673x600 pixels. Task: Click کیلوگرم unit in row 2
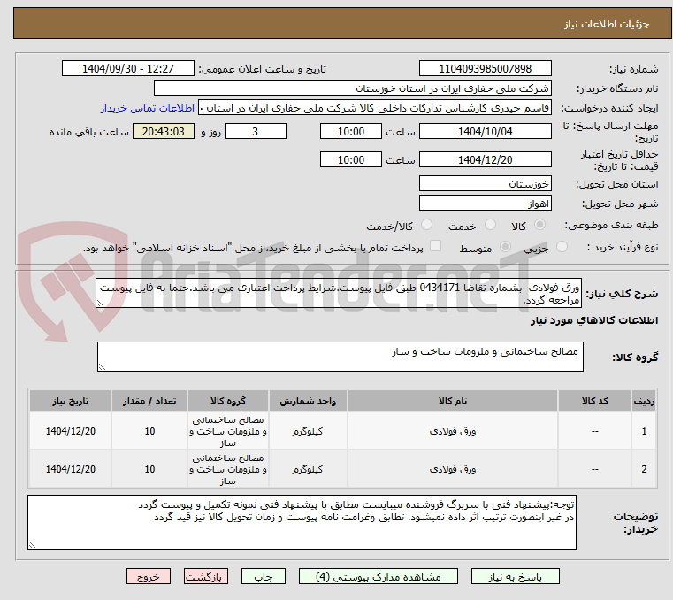click(x=308, y=469)
